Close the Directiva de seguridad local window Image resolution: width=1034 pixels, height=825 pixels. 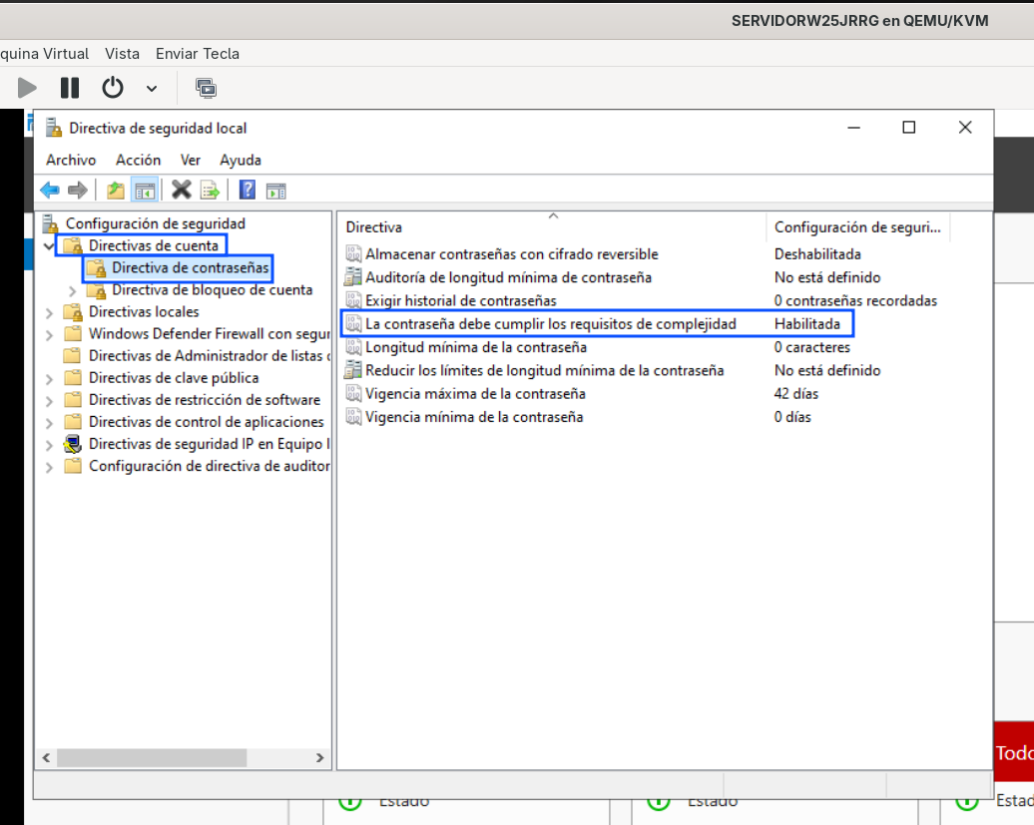(x=965, y=127)
